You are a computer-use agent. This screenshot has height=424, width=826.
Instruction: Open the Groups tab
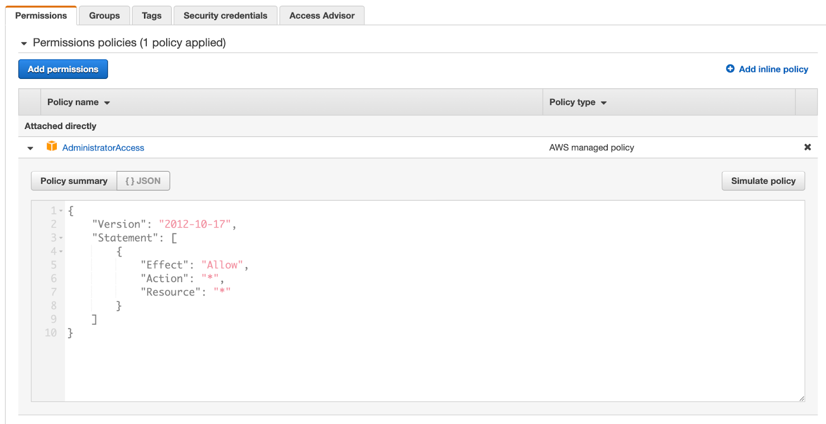tap(104, 15)
